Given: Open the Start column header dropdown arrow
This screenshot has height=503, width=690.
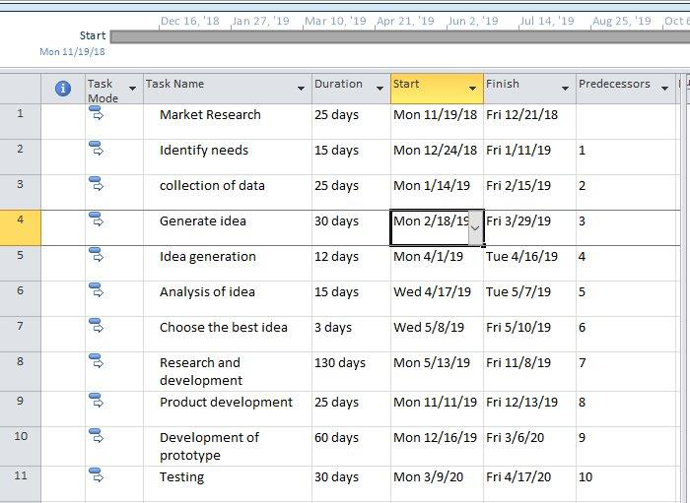Looking at the screenshot, I should tap(472, 89).
